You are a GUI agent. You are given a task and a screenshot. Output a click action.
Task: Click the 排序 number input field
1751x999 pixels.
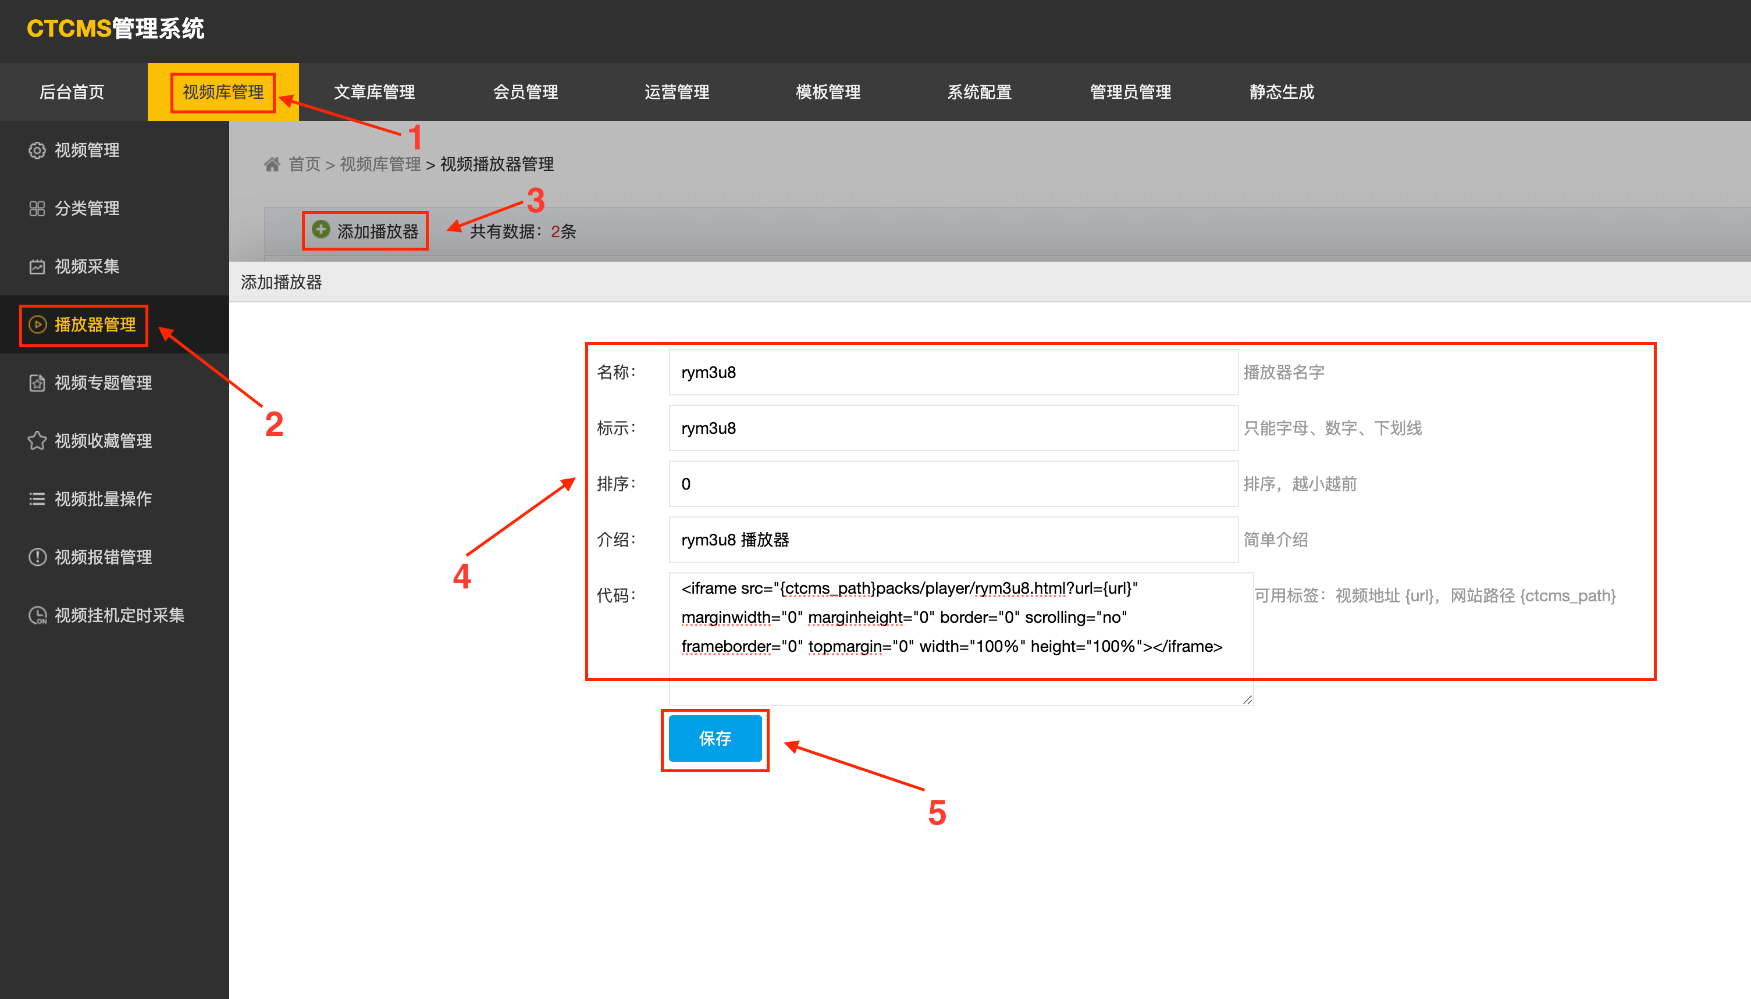pos(953,484)
